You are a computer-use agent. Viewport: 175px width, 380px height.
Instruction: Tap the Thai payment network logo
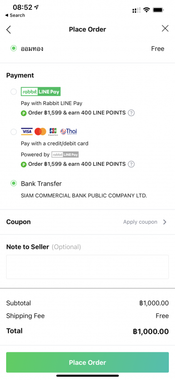pos(69,132)
